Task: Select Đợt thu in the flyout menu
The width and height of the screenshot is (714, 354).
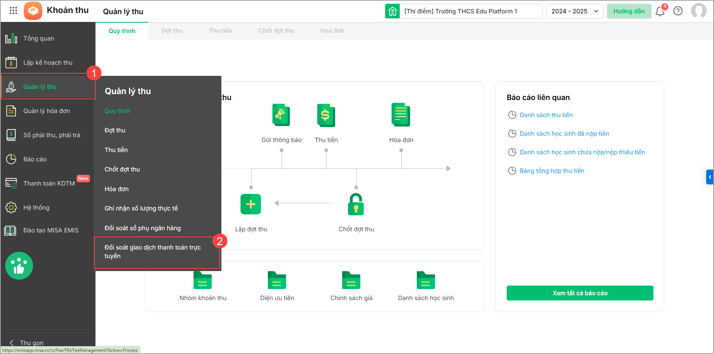Action: coord(115,130)
